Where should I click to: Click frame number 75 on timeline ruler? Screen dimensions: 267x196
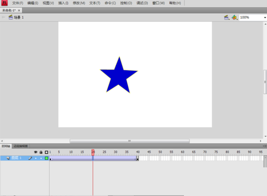216,152
